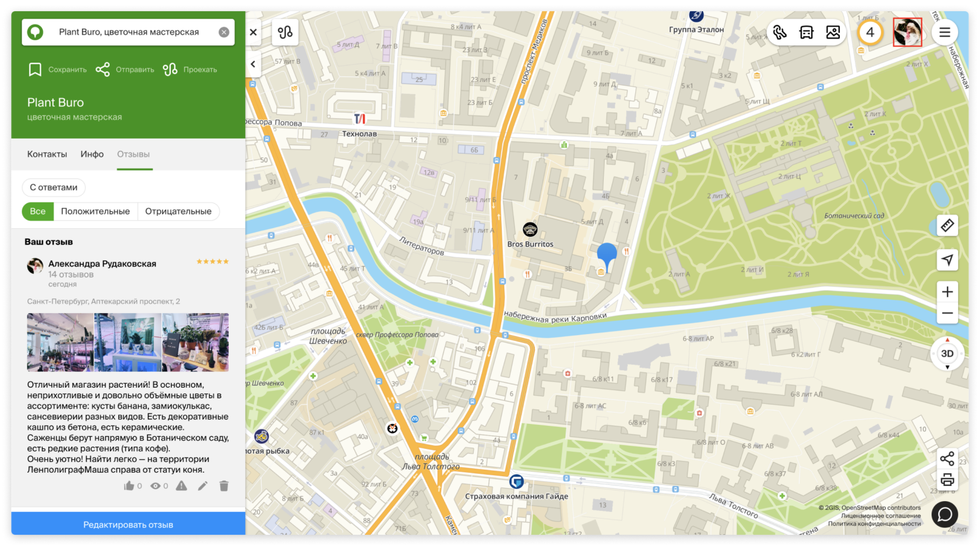
Task: Show only Положительные reviews
Action: point(96,211)
